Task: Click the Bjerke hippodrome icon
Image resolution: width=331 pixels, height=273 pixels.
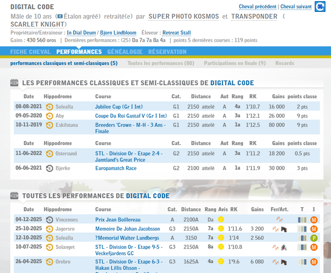Action: tap(50, 168)
